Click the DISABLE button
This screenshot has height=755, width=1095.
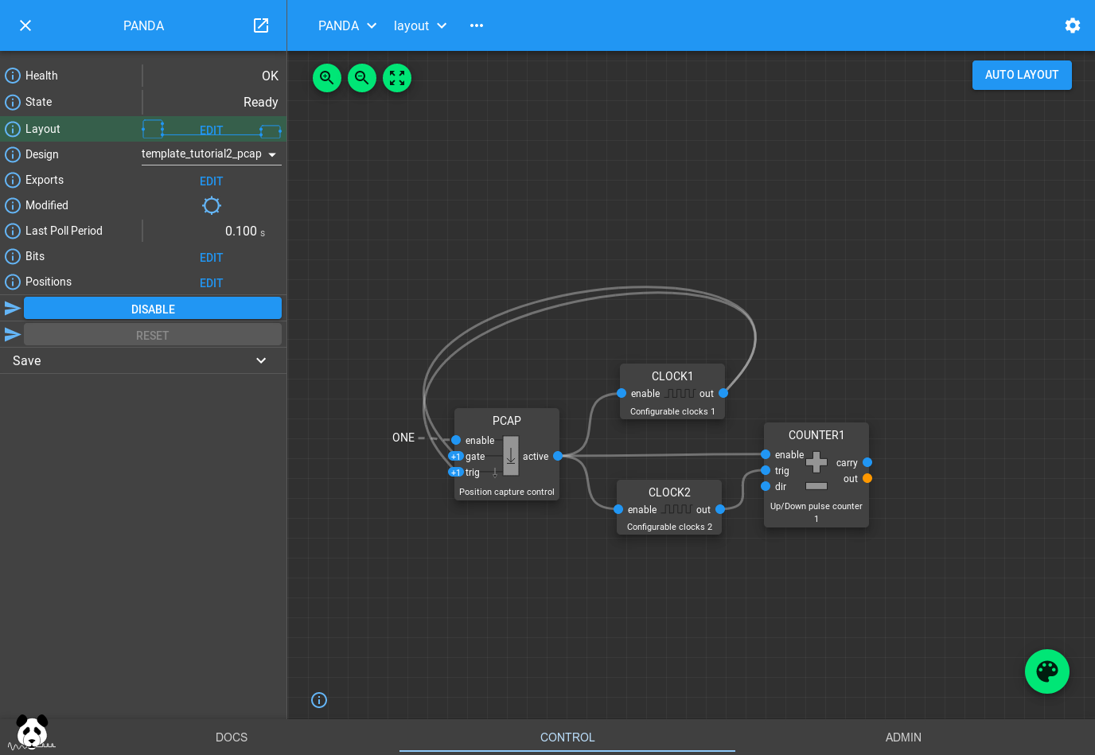(153, 309)
